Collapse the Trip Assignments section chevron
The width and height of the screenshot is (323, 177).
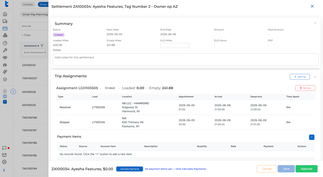[315, 77]
